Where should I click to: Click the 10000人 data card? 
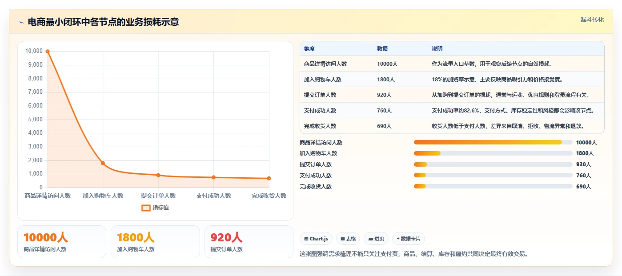(x=62, y=242)
